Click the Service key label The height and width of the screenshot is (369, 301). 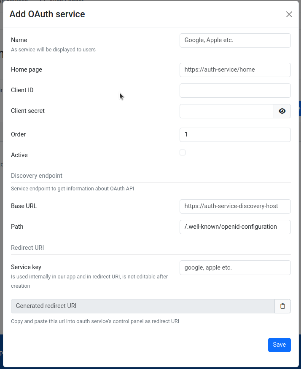click(26, 267)
